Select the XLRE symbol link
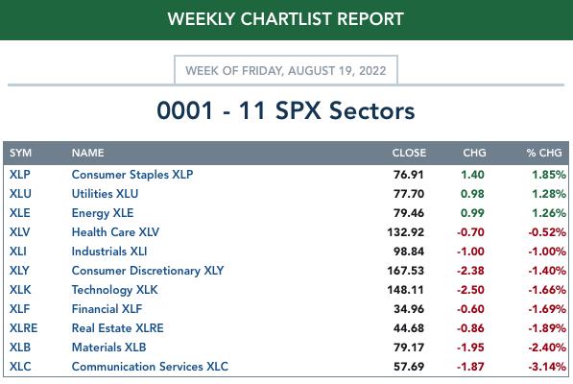Viewport: 573px width, 384px height. (23, 327)
